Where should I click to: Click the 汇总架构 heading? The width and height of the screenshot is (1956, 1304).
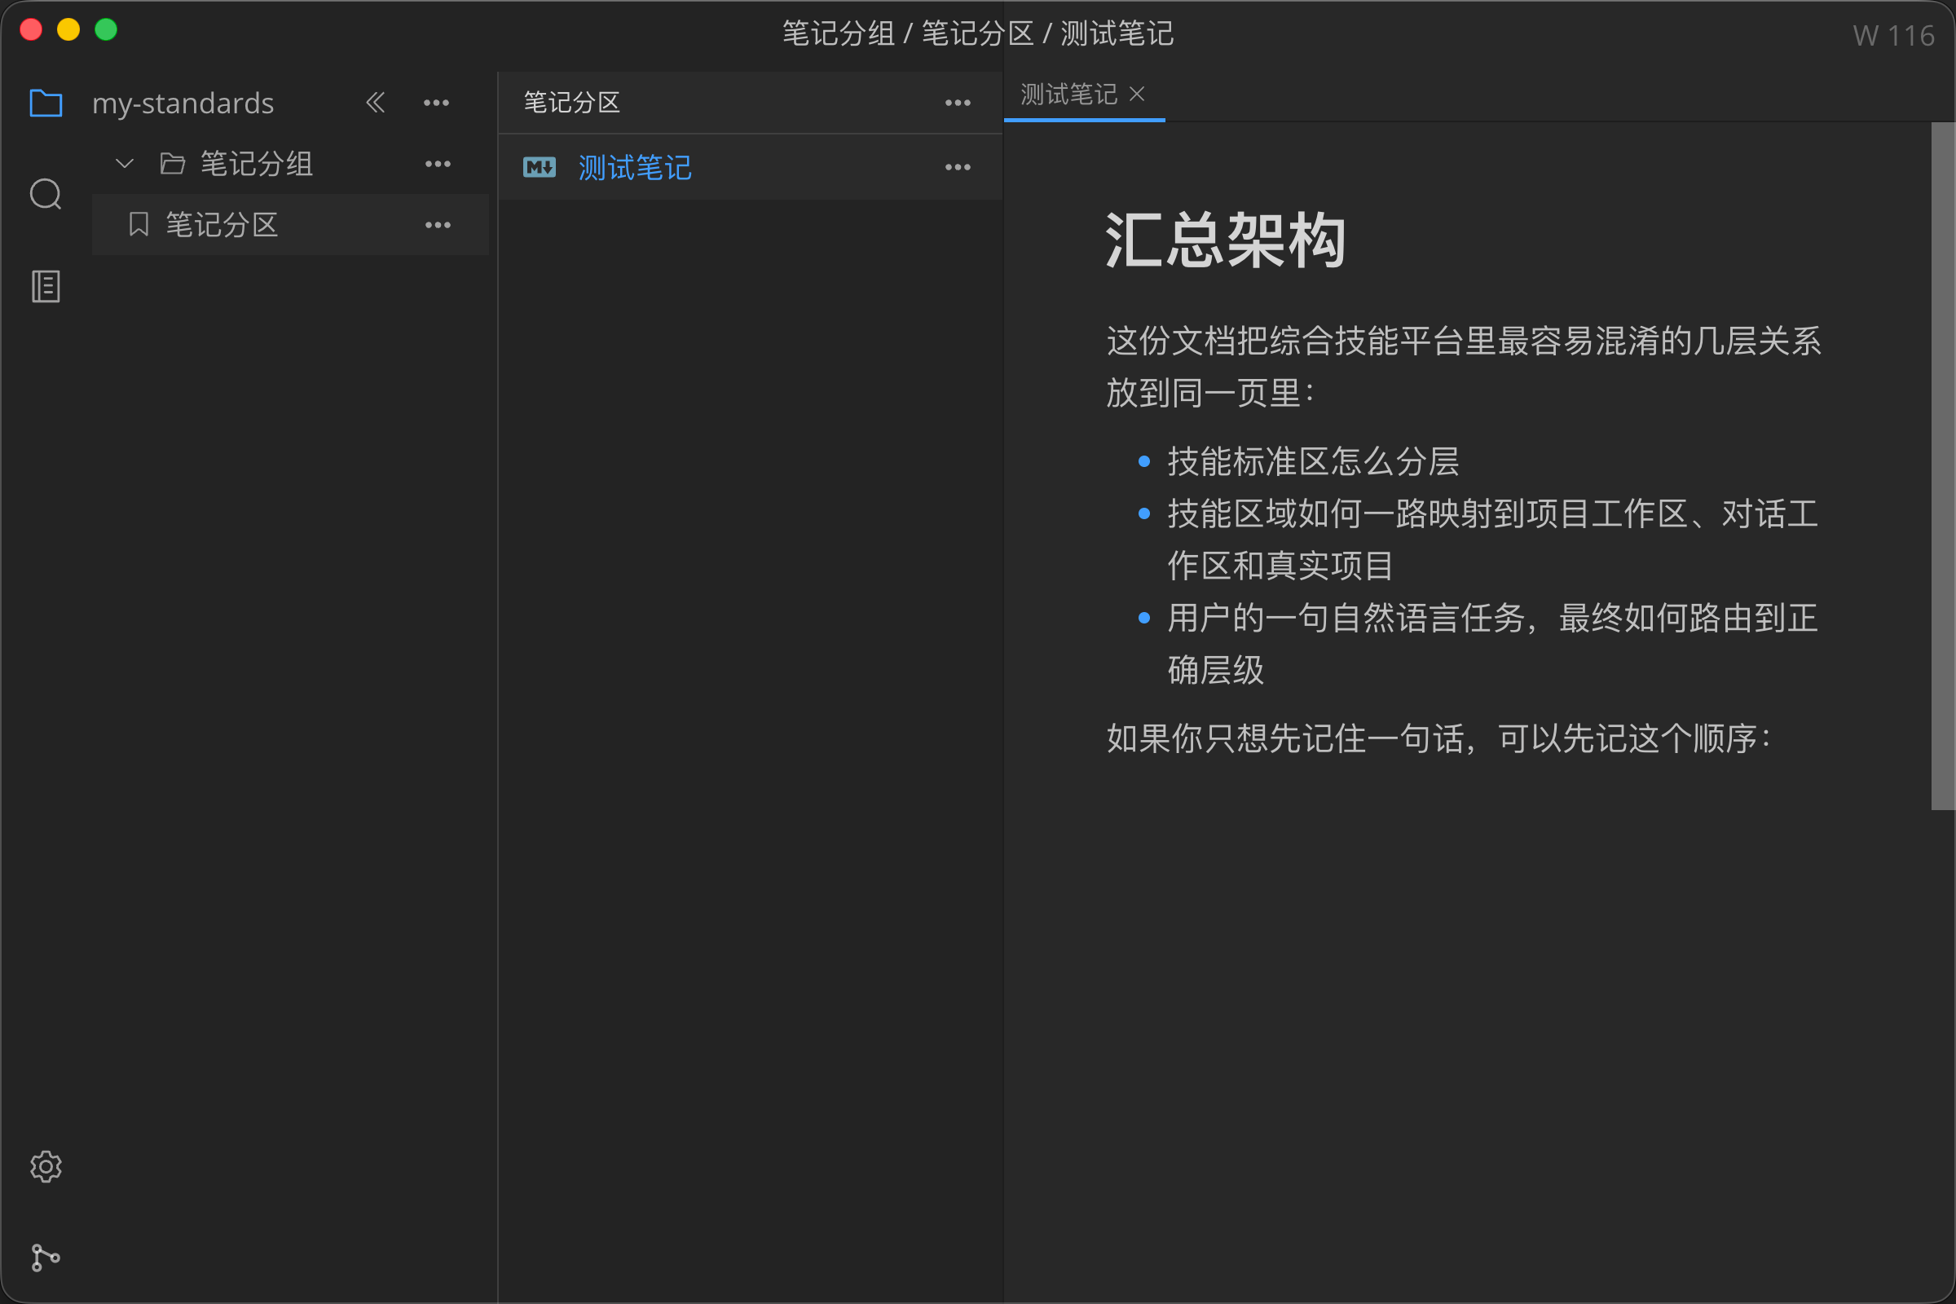coord(1226,240)
